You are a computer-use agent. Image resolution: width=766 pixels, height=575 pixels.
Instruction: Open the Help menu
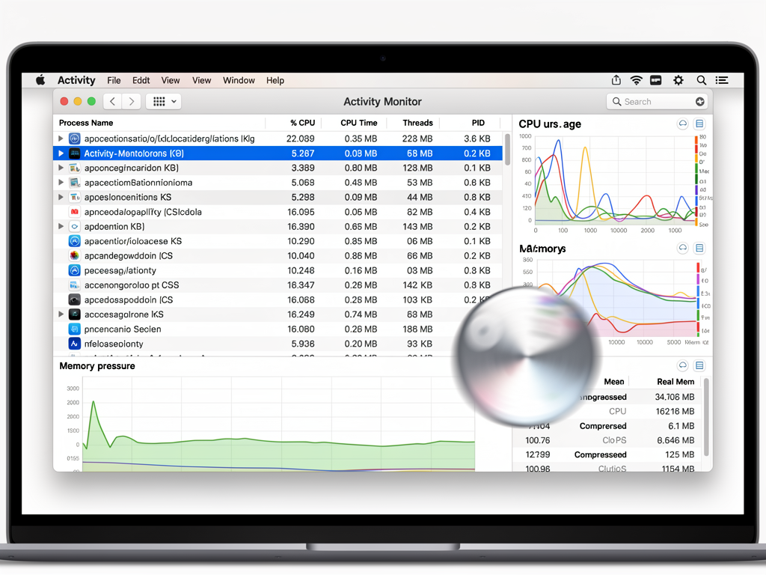click(275, 80)
